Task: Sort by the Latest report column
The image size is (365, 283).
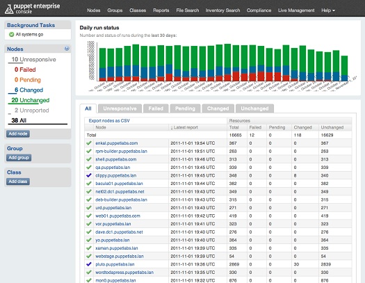Action: [184, 127]
